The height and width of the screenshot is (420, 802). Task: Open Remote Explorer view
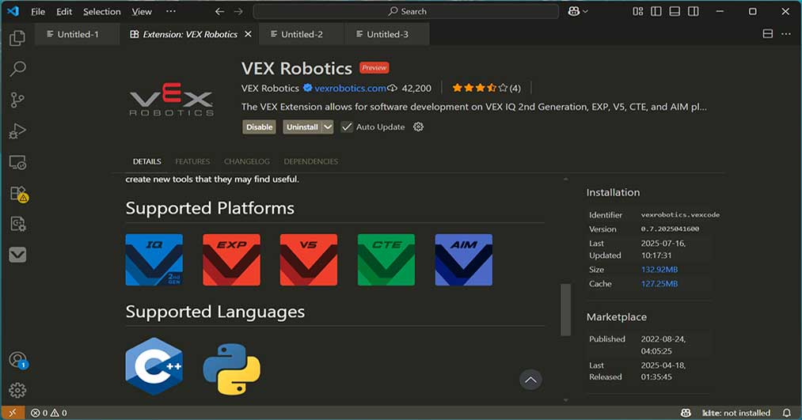17,162
